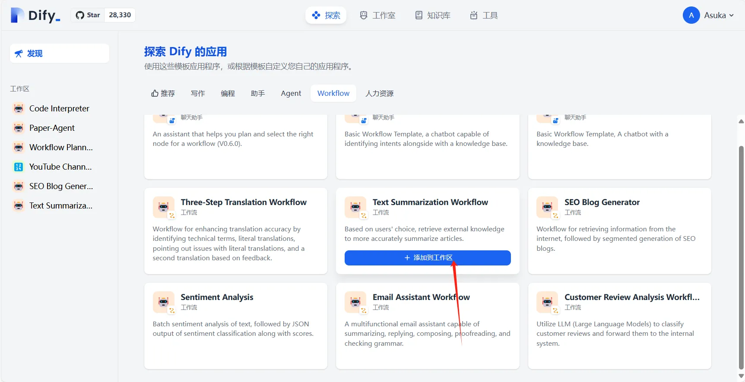Add Text Summarization Workflow via 添加到工作区
The width and height of the screenshot is (745, 382).
pos(428,258)
